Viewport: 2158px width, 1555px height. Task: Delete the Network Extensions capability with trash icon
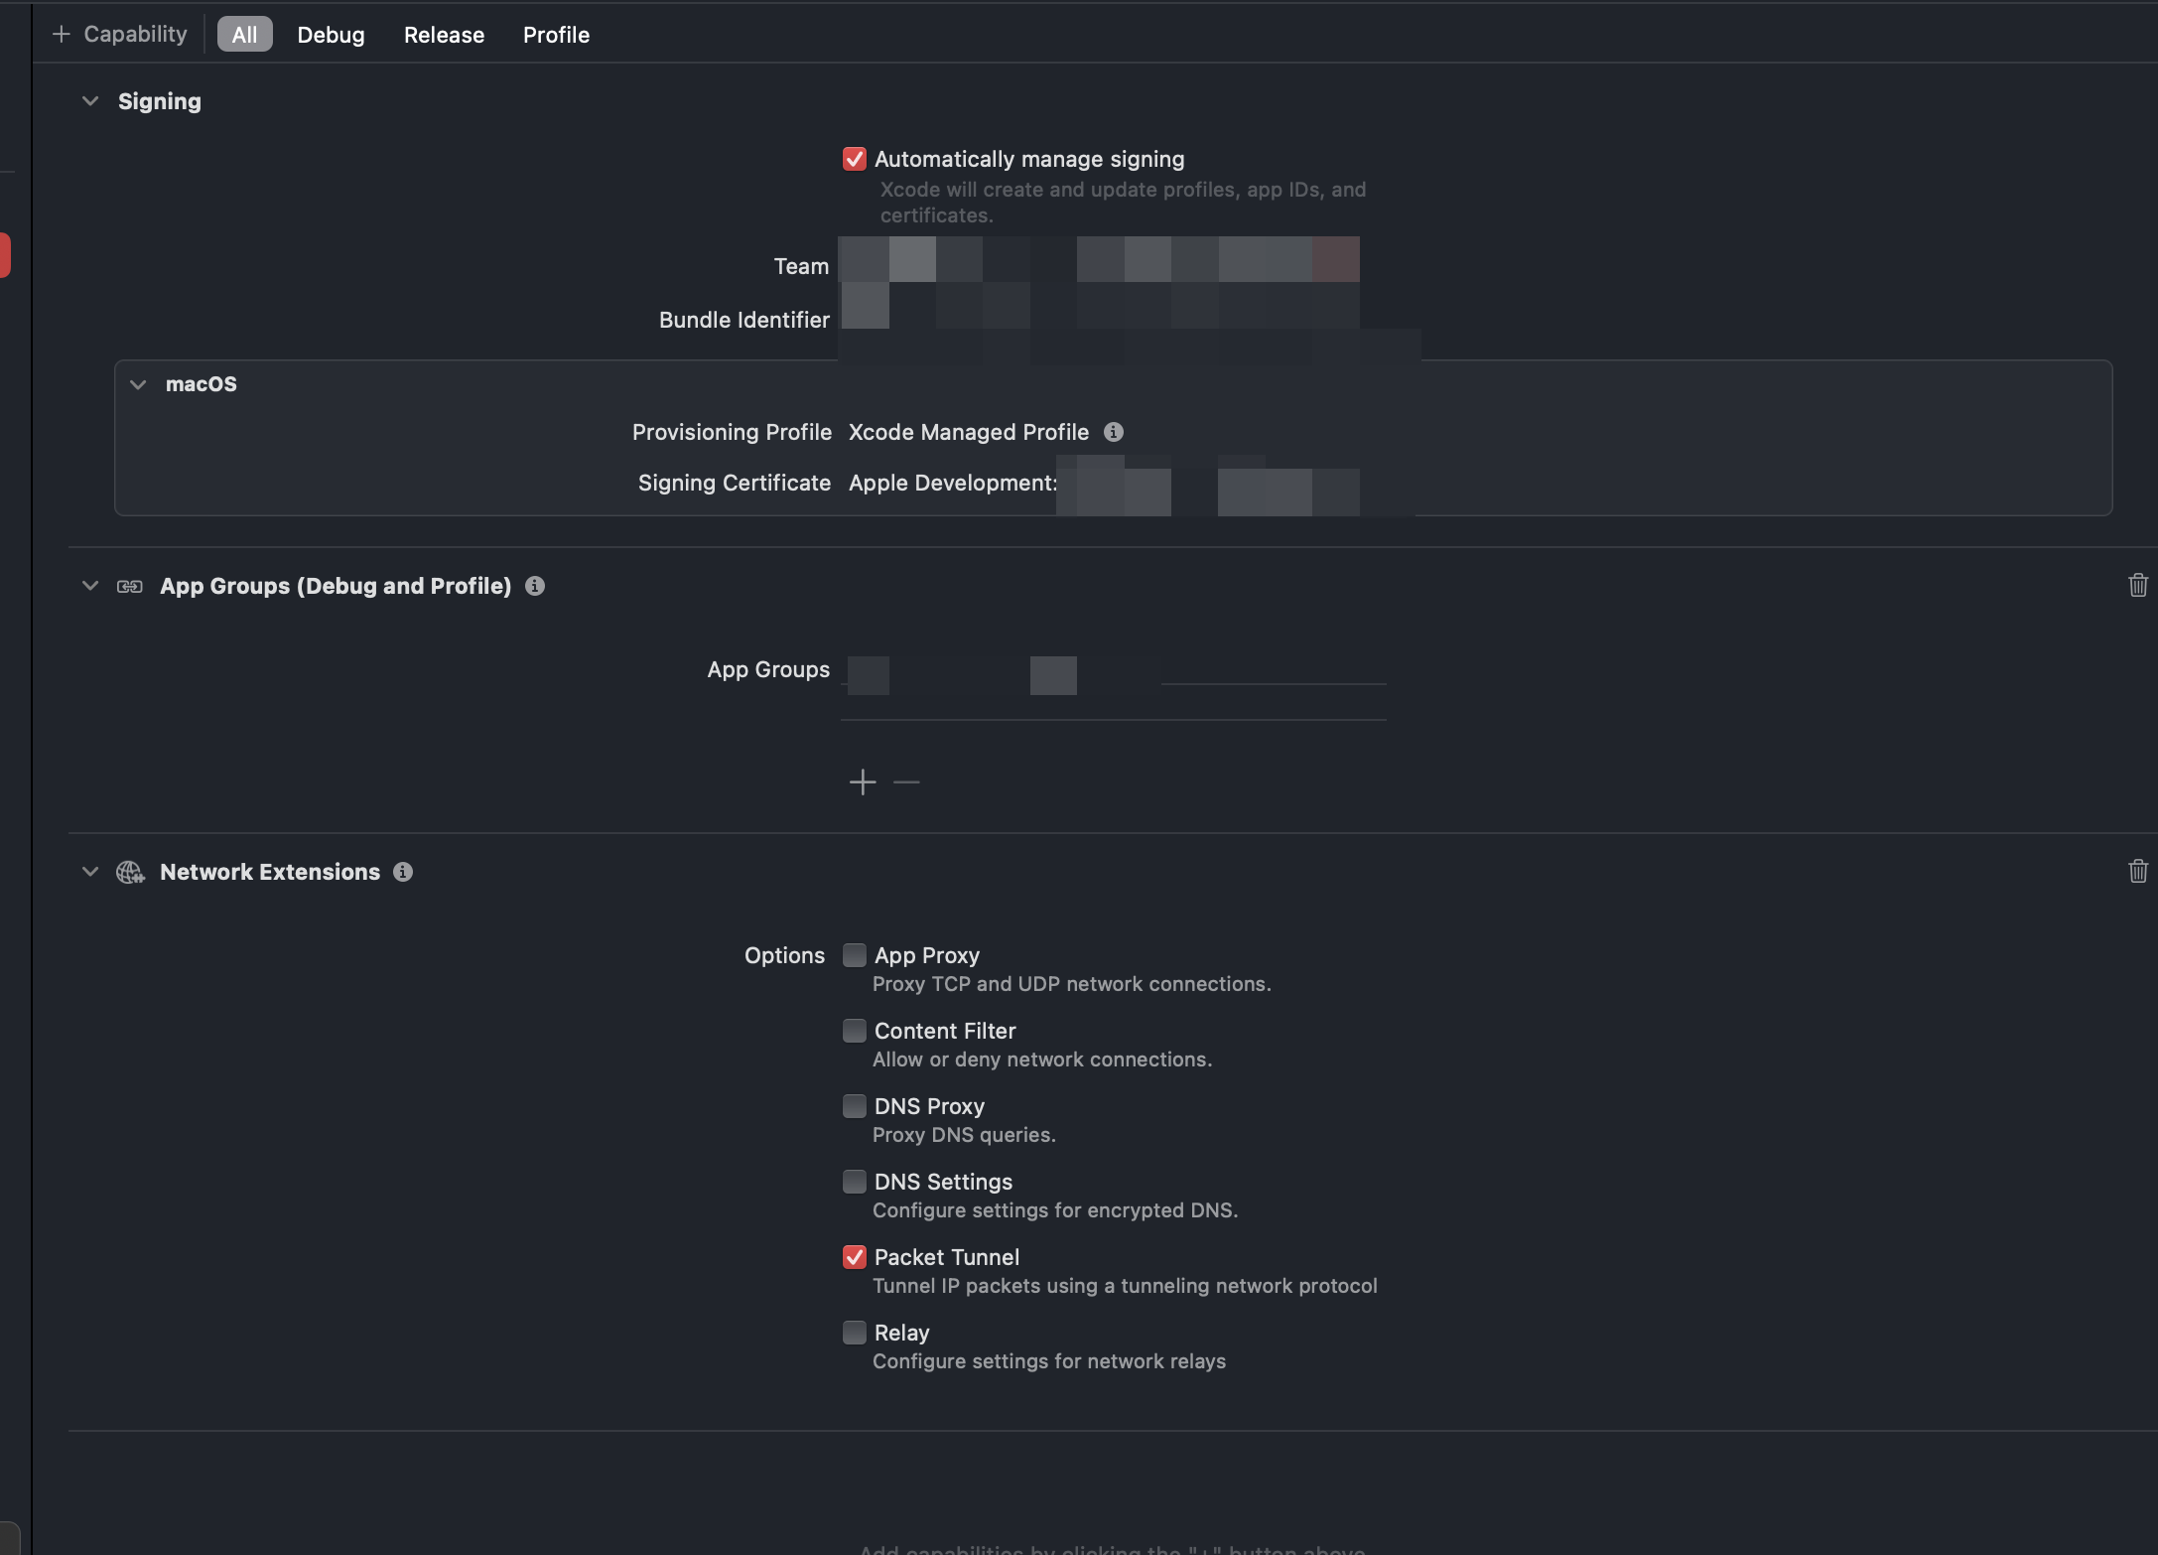[2138, 871]
